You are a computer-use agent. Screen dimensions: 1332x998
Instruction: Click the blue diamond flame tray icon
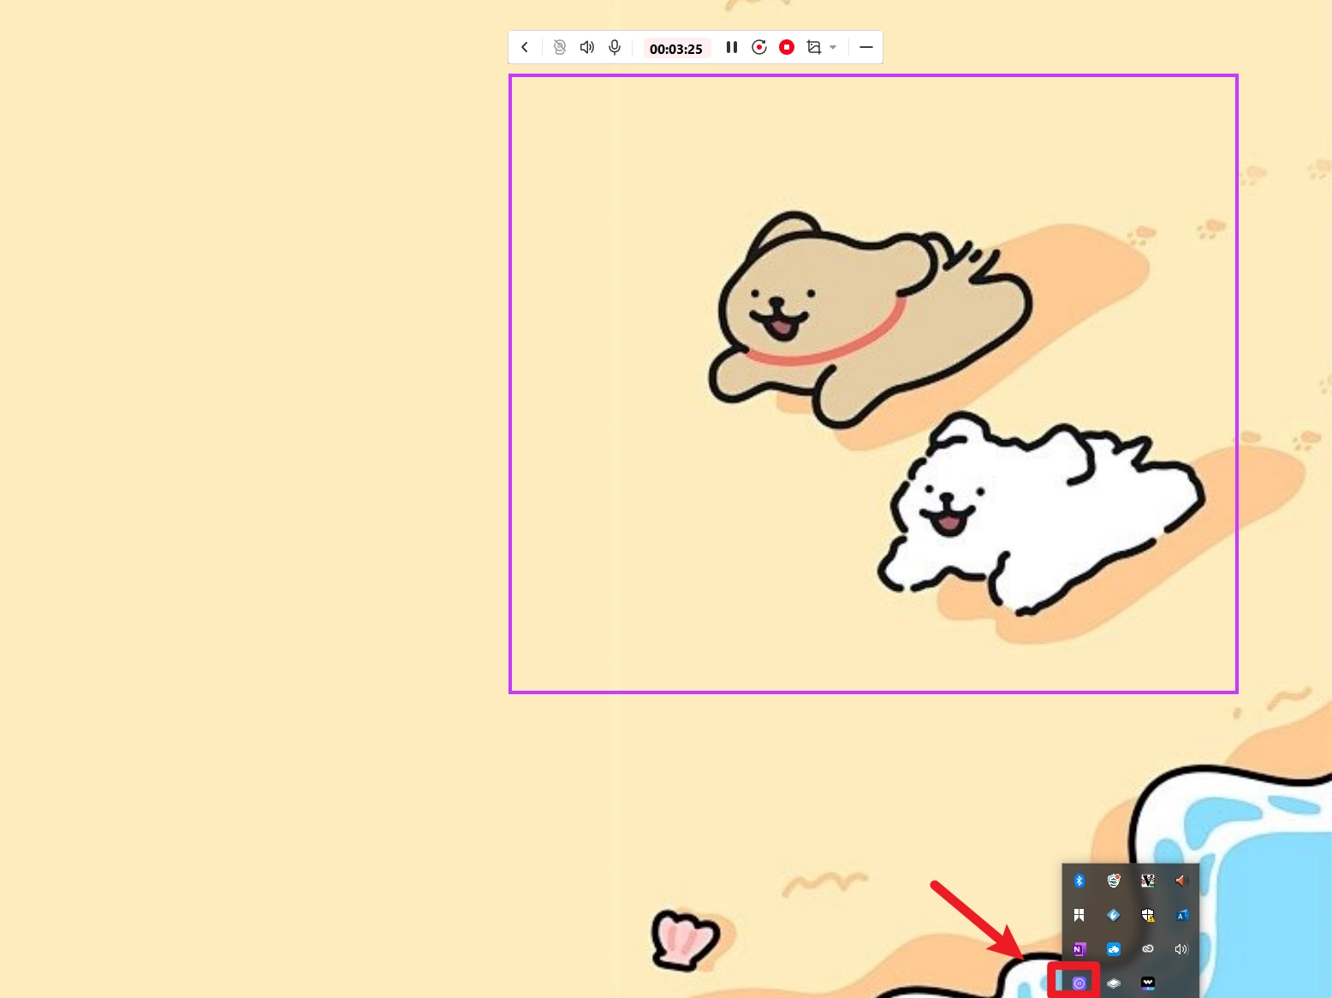[1114, 915]
